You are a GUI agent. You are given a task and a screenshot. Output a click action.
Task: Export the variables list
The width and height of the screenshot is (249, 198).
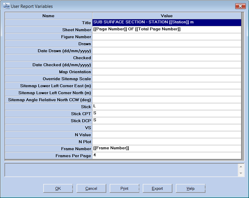click(157, 188)
